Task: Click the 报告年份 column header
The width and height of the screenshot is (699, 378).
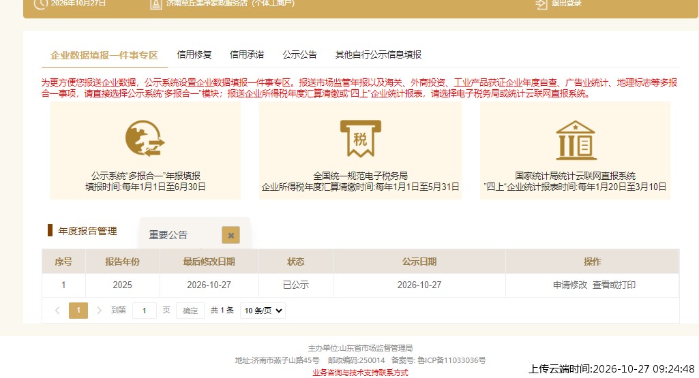Action: click(123, 262)
